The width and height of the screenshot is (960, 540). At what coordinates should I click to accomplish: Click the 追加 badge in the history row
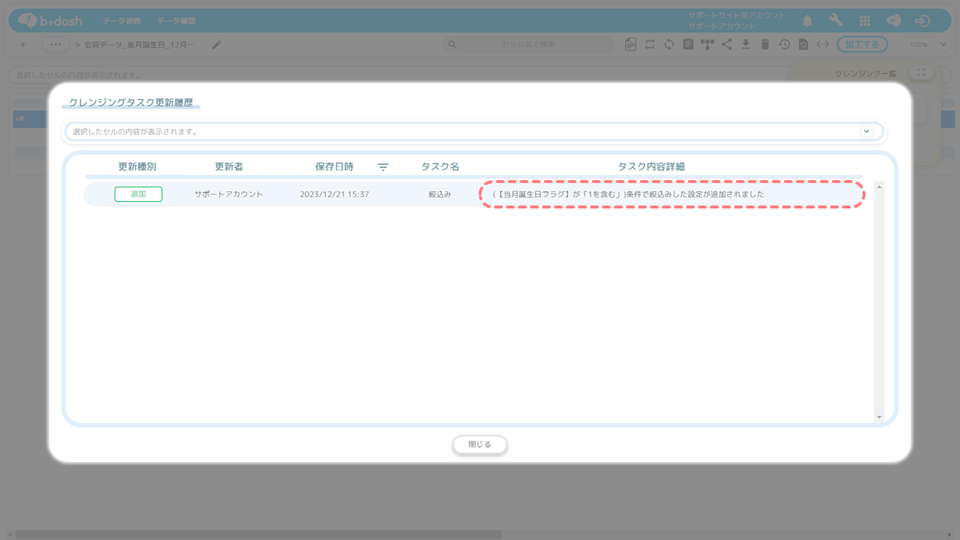pos(138,194)
